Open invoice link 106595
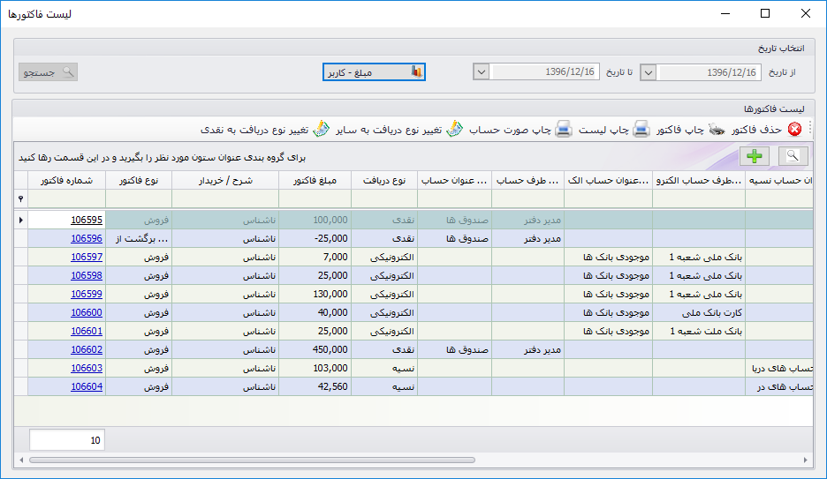This screenshot has width=827, height=479. click(x=87, y=220)
